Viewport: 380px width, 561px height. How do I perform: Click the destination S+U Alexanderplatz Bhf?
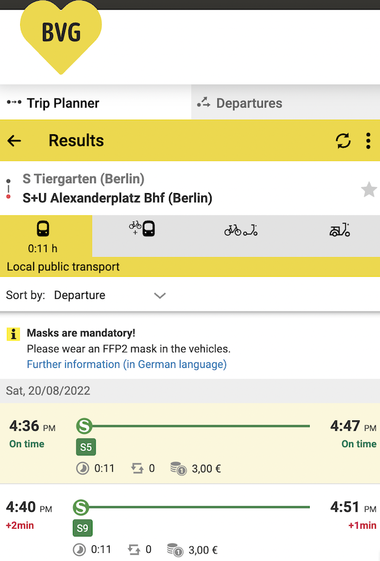[x=117, y=198]
